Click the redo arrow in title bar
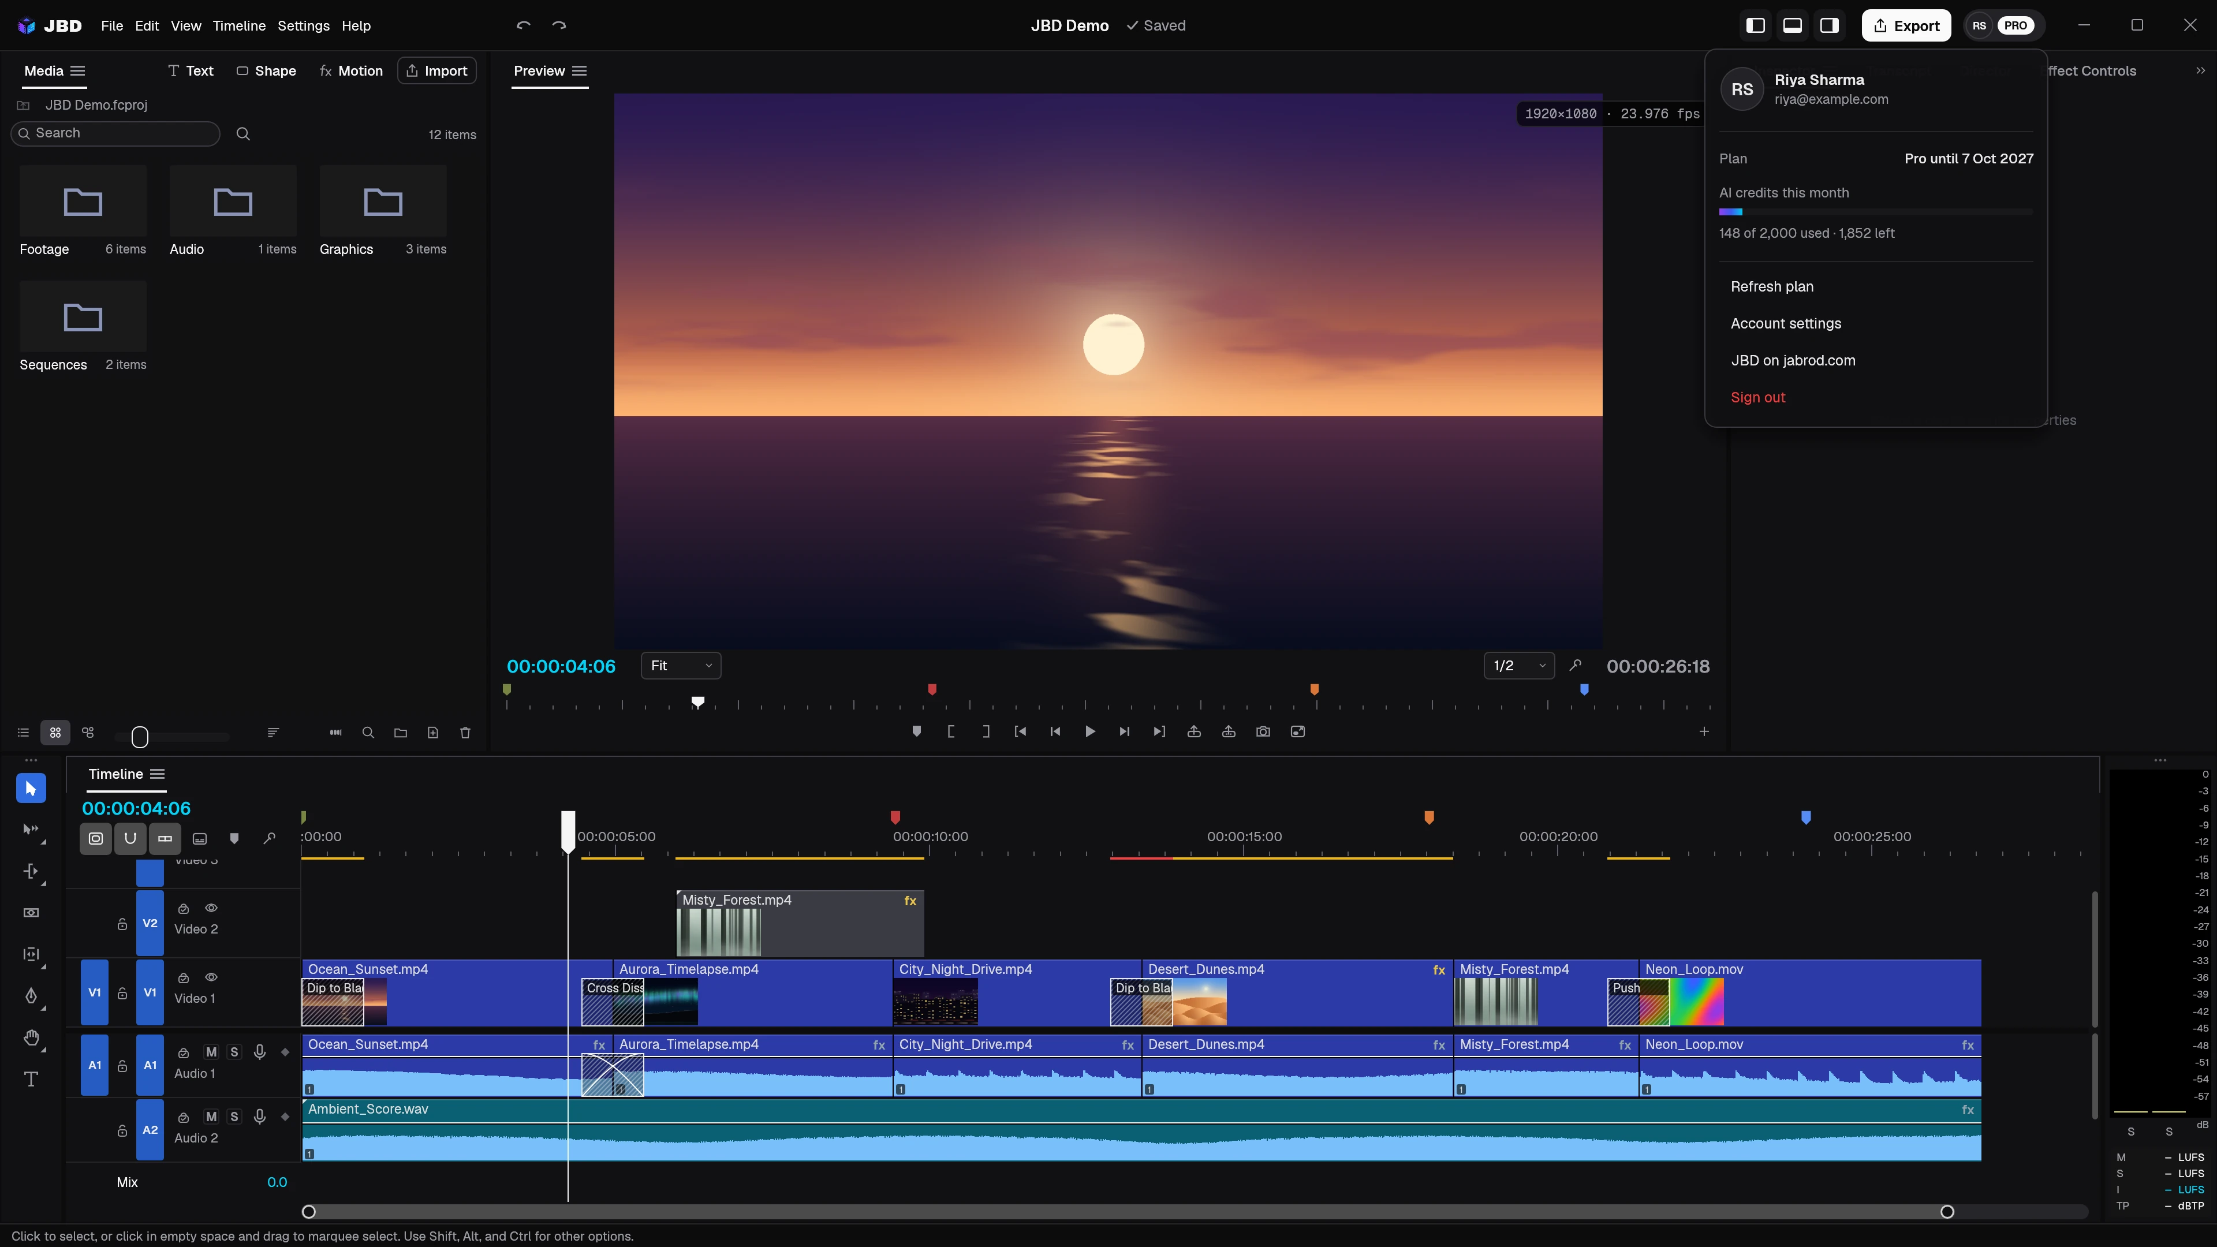The image size is (2217, 1247). point(559,26)
